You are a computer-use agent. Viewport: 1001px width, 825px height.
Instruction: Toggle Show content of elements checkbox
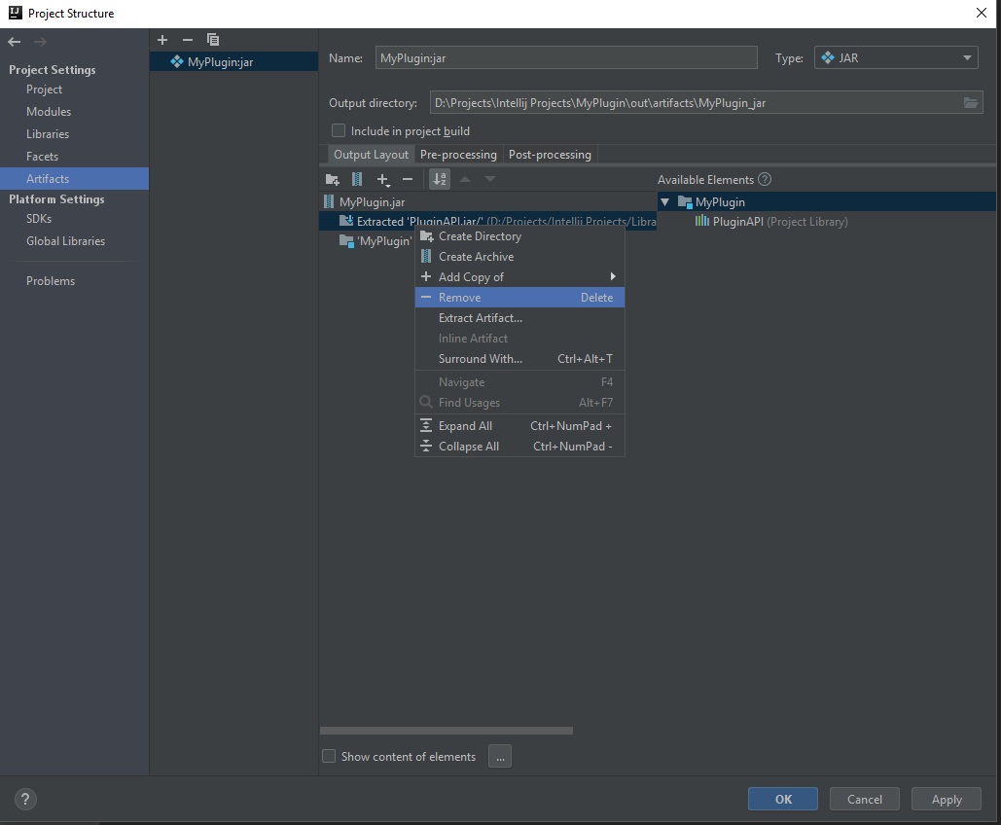329,757
